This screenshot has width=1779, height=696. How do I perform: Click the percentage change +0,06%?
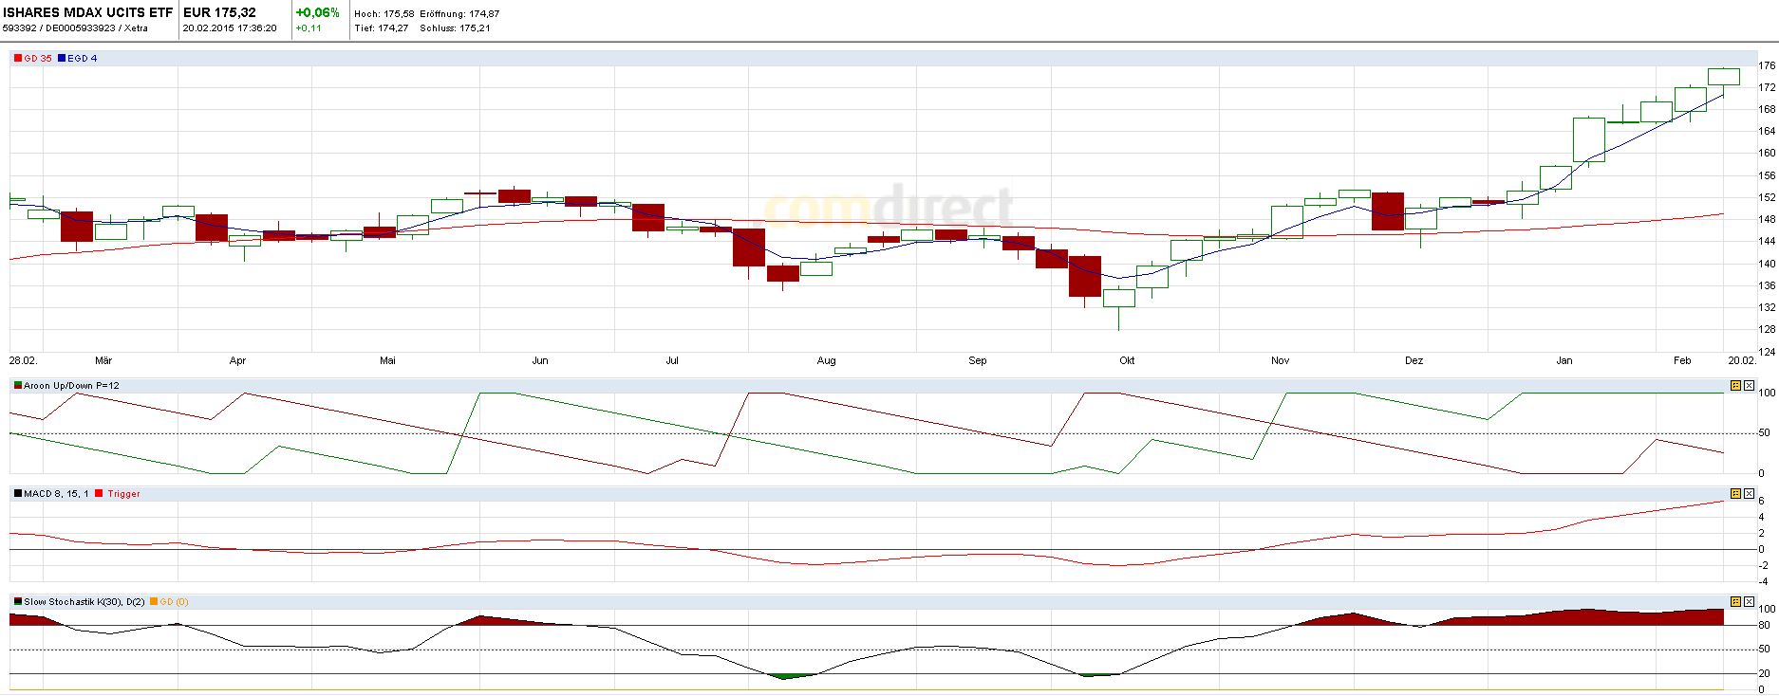tap(317, 13)
